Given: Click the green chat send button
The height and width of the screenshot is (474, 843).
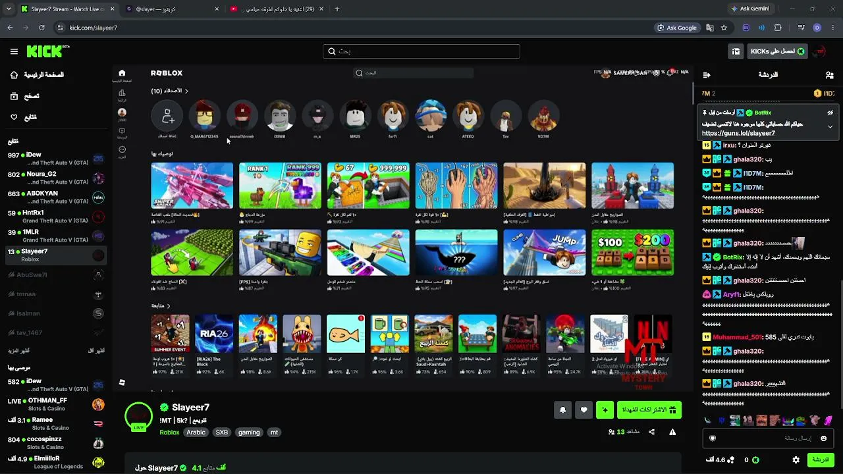Looking at the screenshot, I should (x=821, y=460).
